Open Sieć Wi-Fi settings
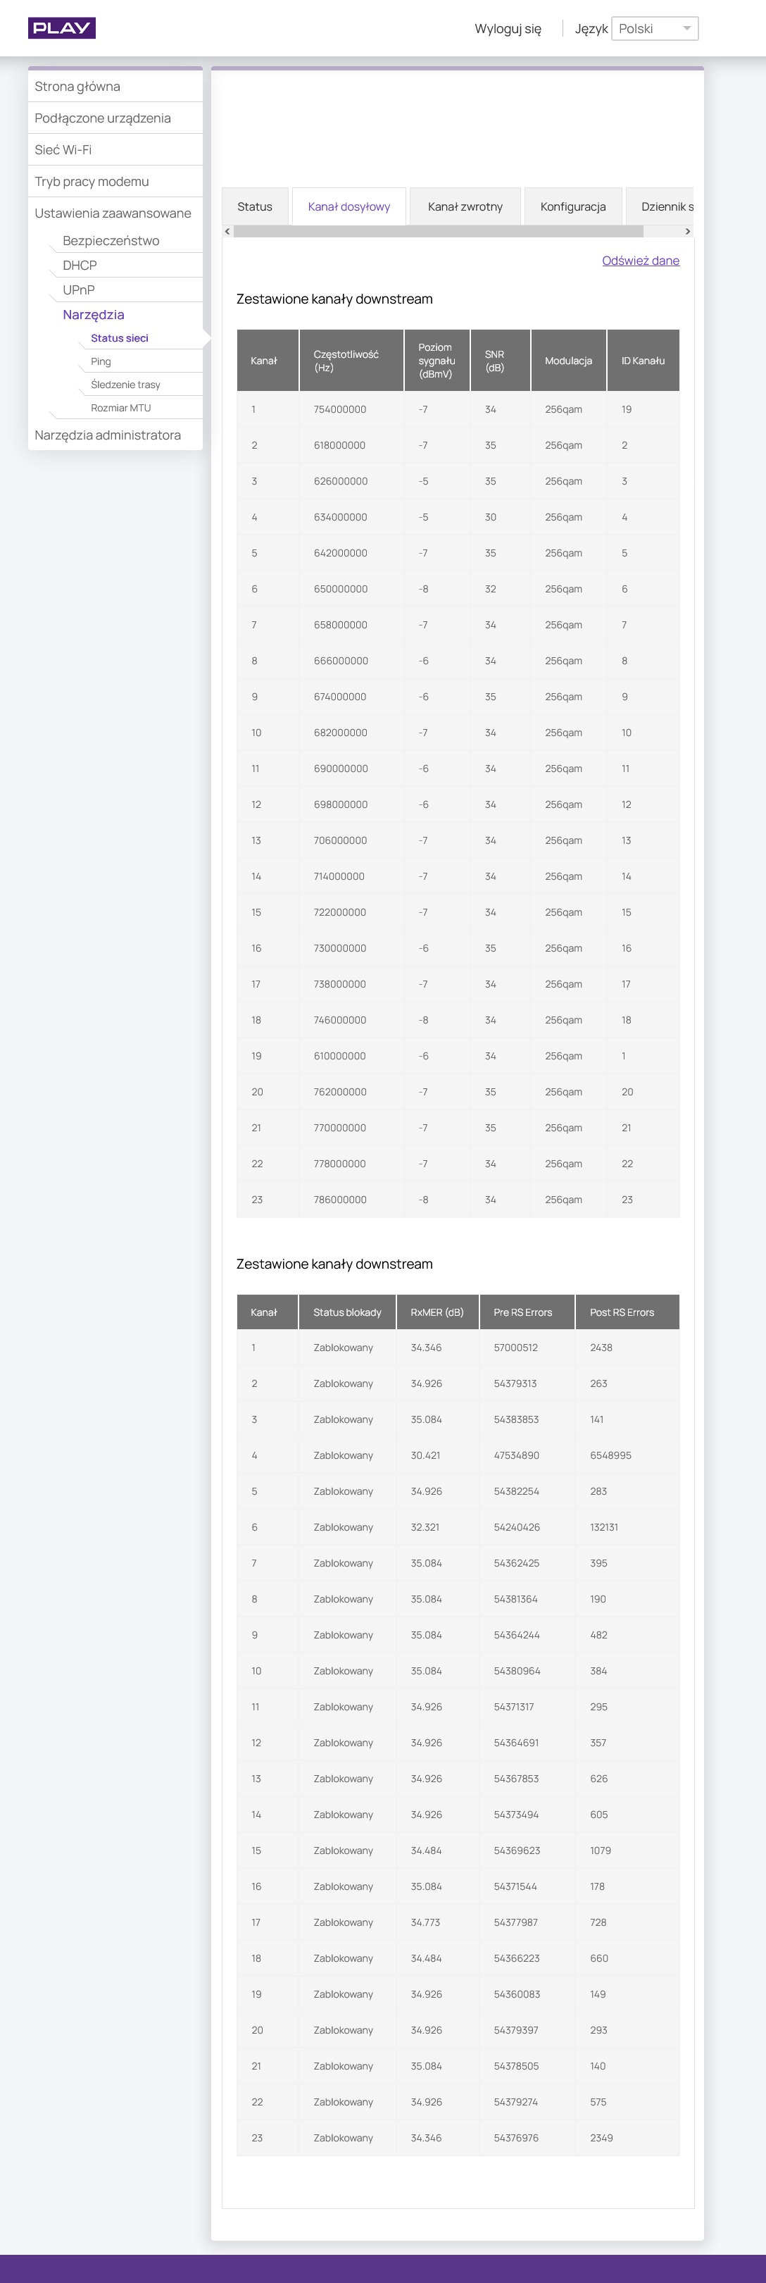Screen dimensions: 766x2283 (63, 151)
